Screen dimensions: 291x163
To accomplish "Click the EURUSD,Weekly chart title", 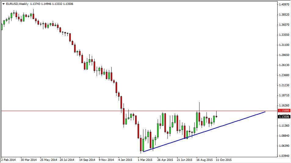I will point(17,4).
